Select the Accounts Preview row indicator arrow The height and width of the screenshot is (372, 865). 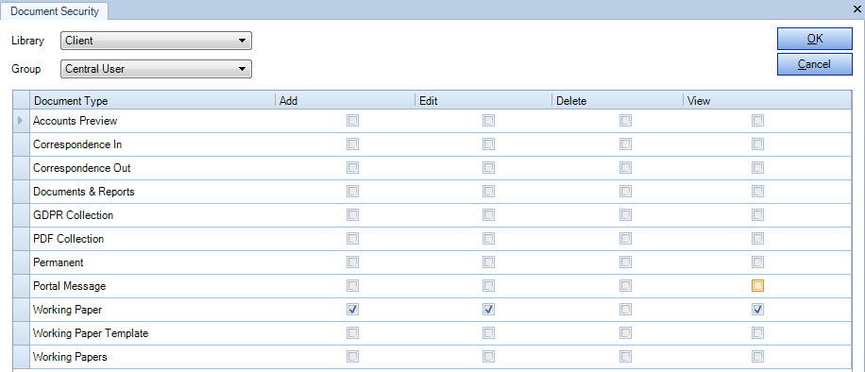[21, 120]
